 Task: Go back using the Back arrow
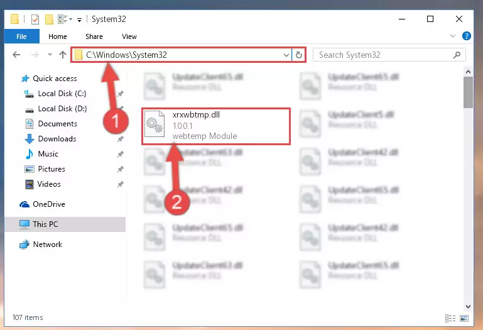coord(16,55)
